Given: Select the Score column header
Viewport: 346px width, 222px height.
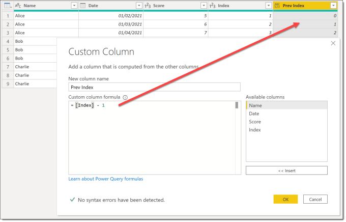Looking at the screenshot, I should click(x=176, y=6).
